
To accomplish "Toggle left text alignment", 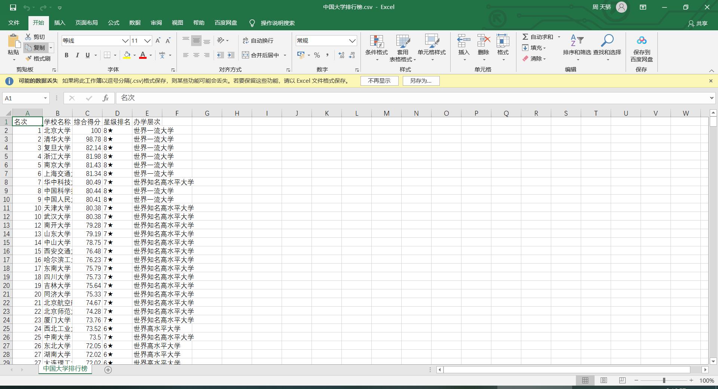I will [x=185, y=55].
